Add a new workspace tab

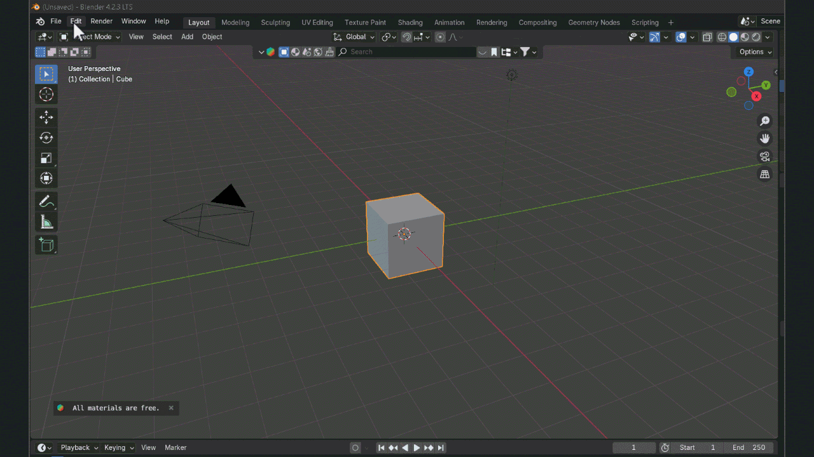[670, 22]
